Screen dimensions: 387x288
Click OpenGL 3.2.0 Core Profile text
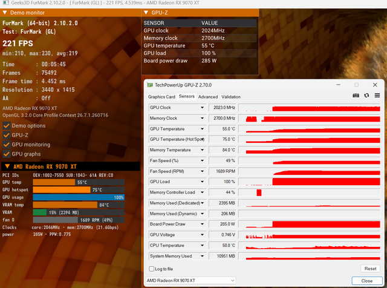(55, 115)
